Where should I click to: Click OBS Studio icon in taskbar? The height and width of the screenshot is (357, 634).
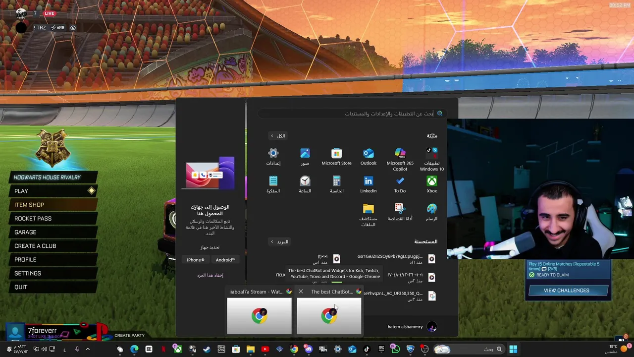click(424, 350)
